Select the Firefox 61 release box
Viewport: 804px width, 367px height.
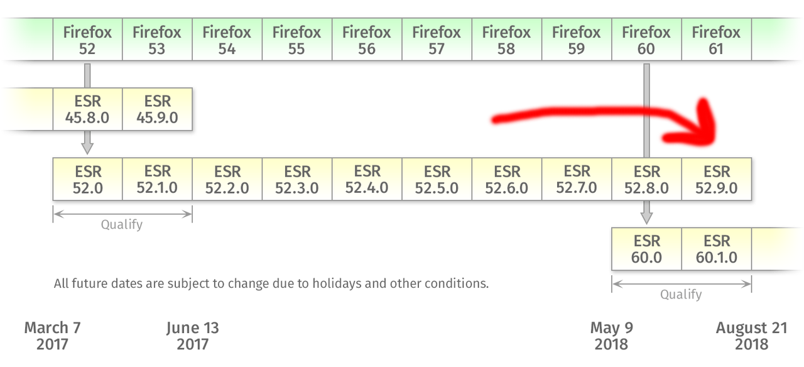point(716,40)
